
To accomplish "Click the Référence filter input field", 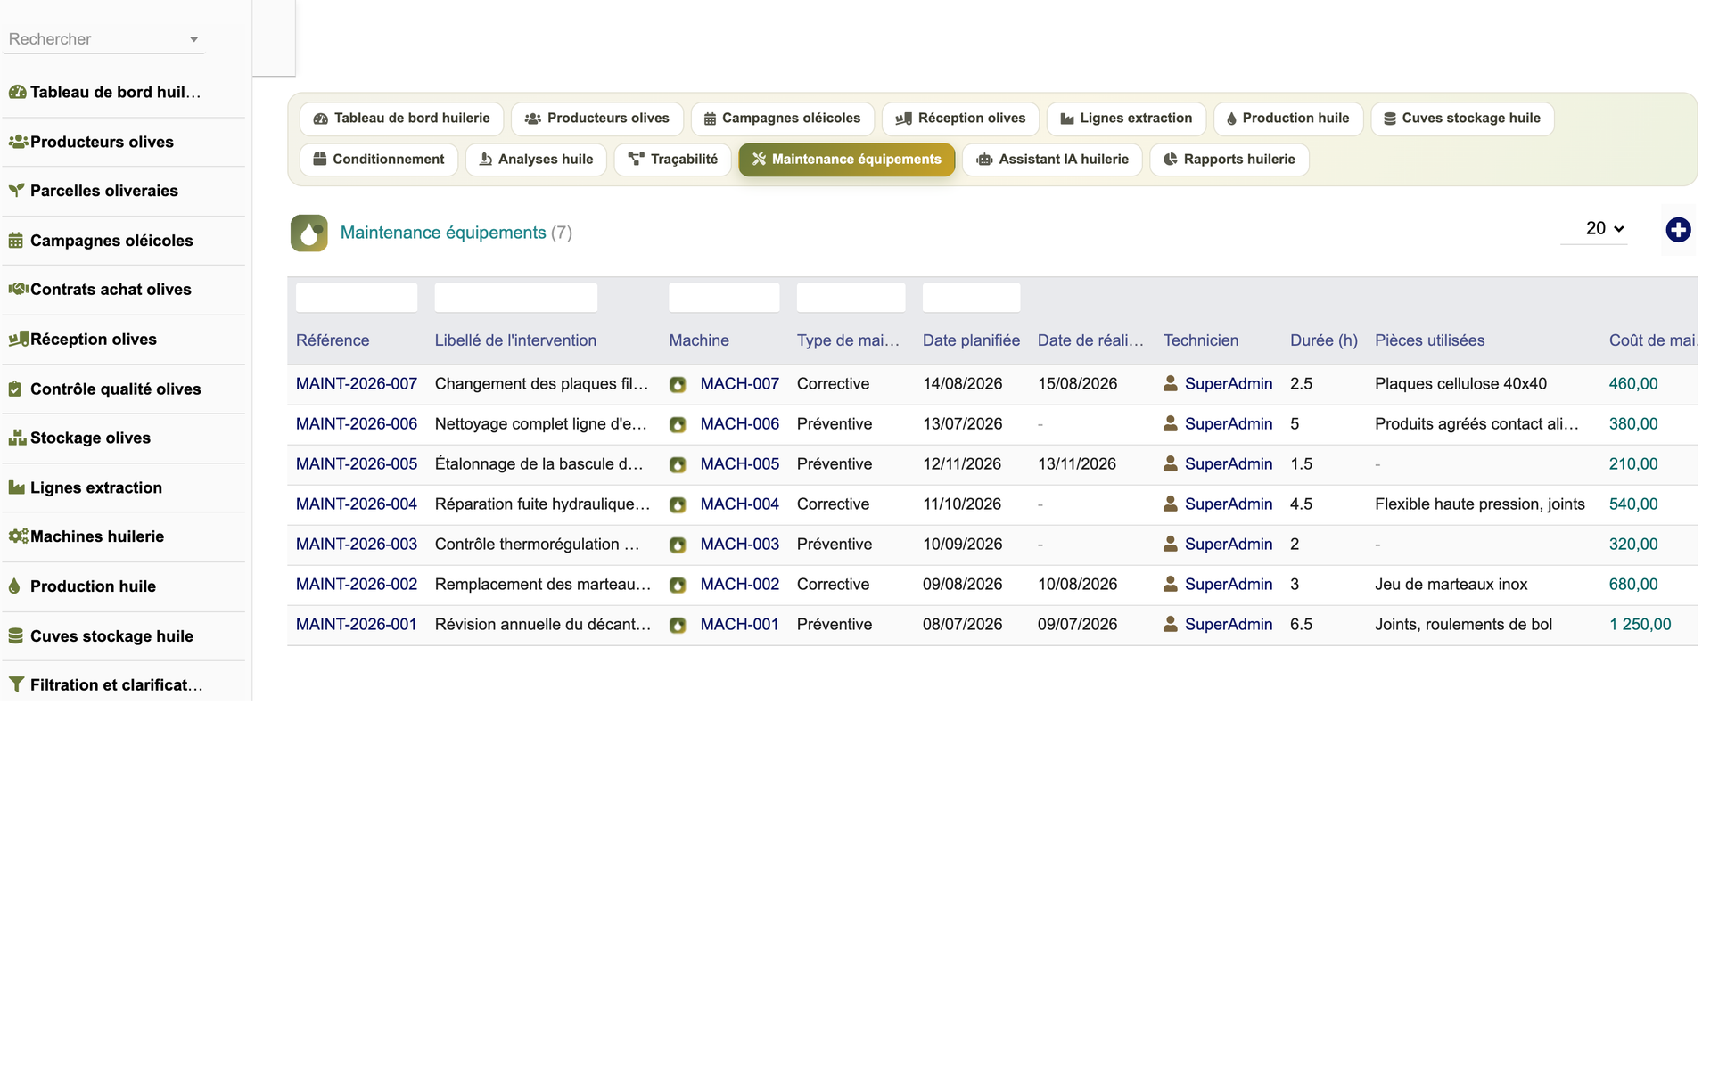I will tap(357, 298).
